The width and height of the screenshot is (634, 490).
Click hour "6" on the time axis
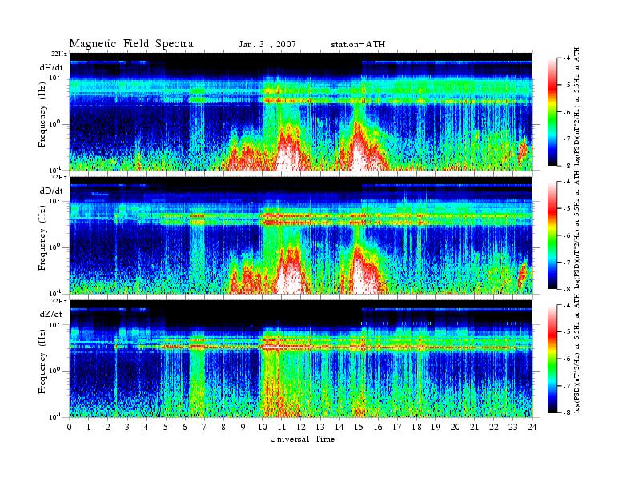pos(185,427)
